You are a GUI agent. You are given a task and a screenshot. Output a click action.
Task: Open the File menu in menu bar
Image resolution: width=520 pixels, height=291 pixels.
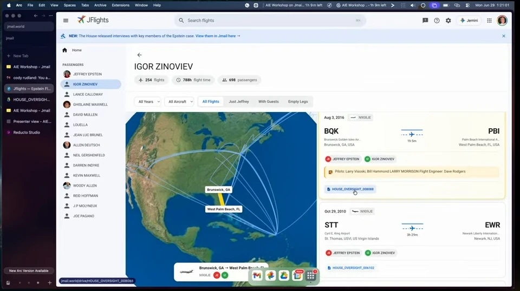[30, 5]
